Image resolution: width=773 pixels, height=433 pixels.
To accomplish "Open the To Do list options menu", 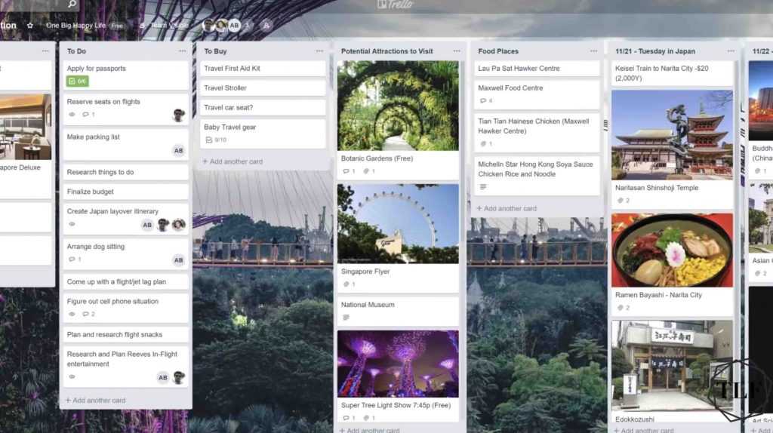I will point(182,51).
